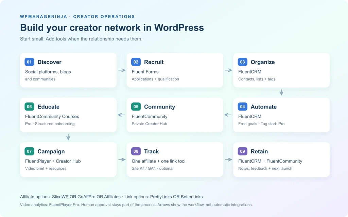Click the 'Start small. Add tools...' subtitle
Screen dimensions: 348x217
81,39
